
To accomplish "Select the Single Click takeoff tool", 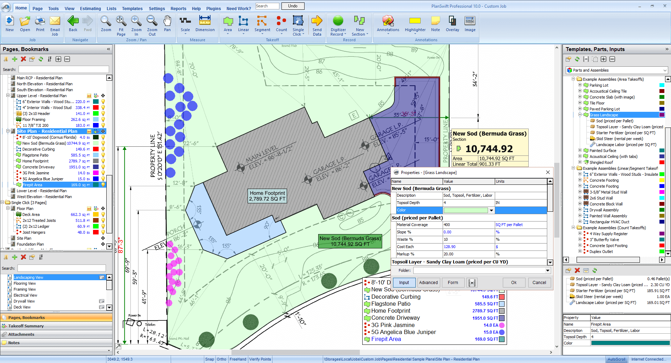I will click(298, 24).
